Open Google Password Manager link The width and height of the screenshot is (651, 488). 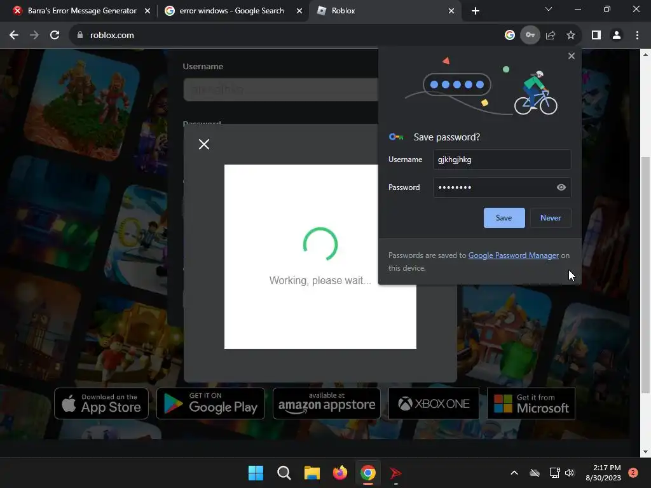point(514,255)
